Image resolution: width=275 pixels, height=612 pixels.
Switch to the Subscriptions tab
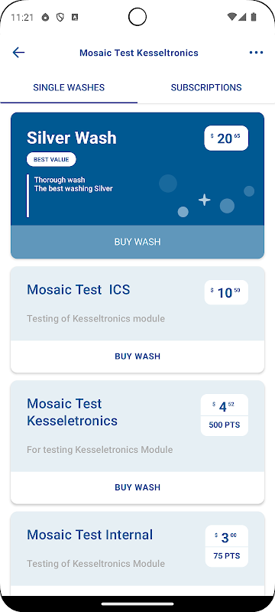(x=206, y=87)
